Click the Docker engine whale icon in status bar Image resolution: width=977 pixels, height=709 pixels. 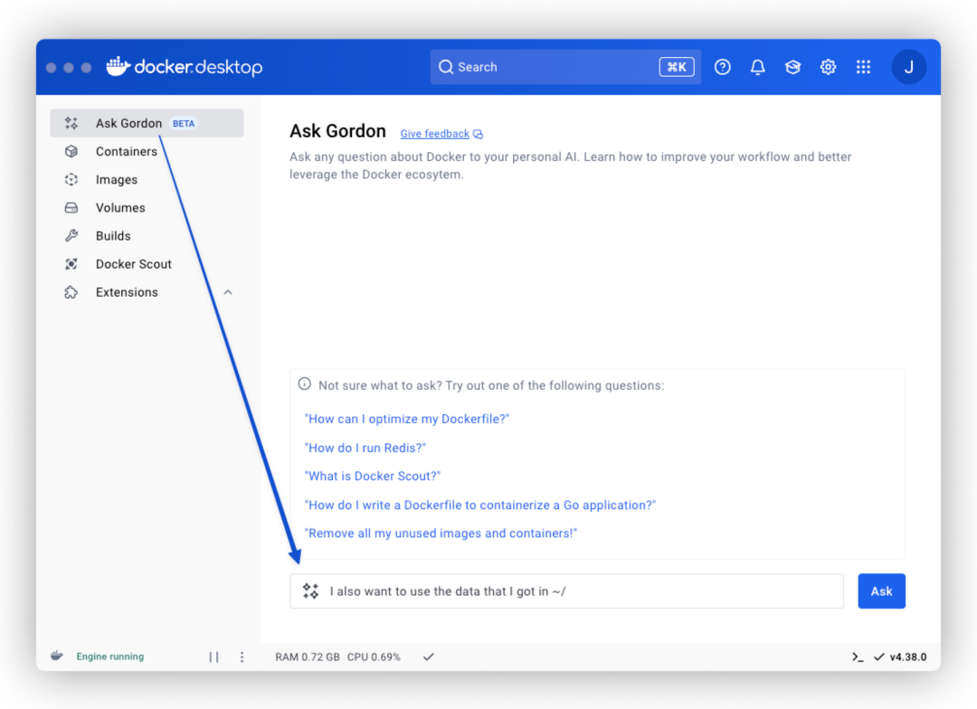coord(56,656)
